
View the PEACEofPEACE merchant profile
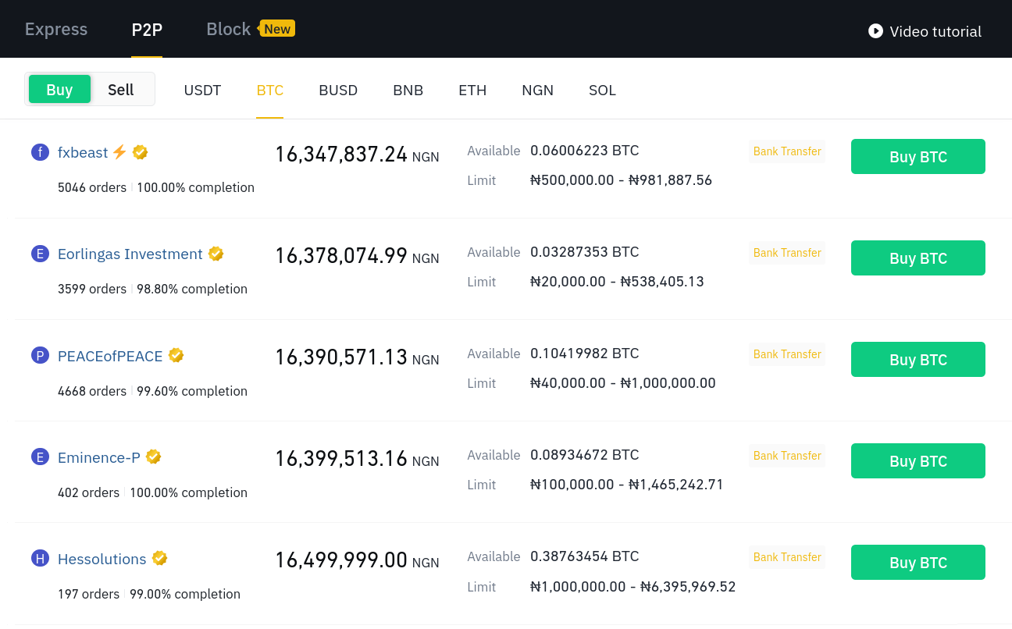click(x=110, y=356)
